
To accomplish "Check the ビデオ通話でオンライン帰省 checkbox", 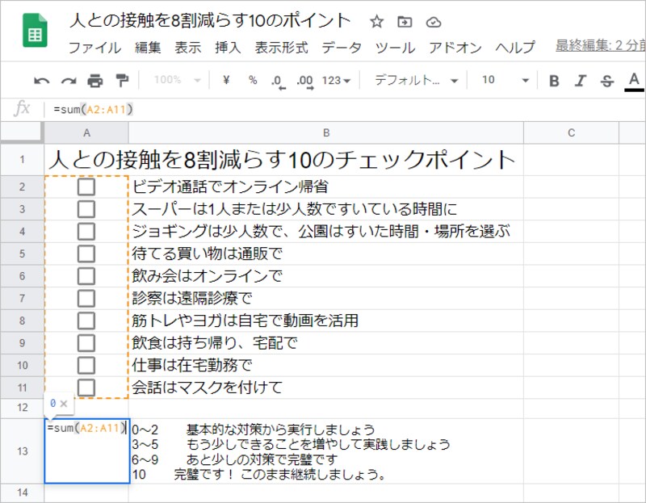I will (x=86, y=187).
